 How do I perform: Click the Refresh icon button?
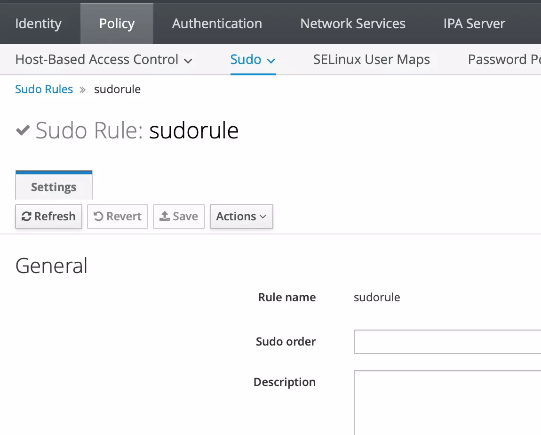tap(48, 217)
